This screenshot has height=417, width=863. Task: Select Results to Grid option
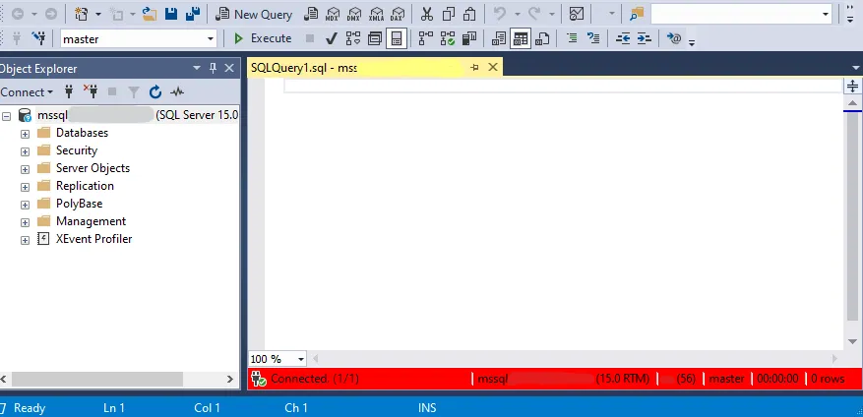point(521,38)
